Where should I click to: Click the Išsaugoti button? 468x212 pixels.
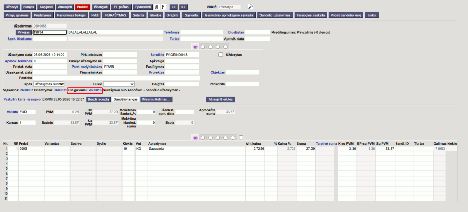[100, 7]
